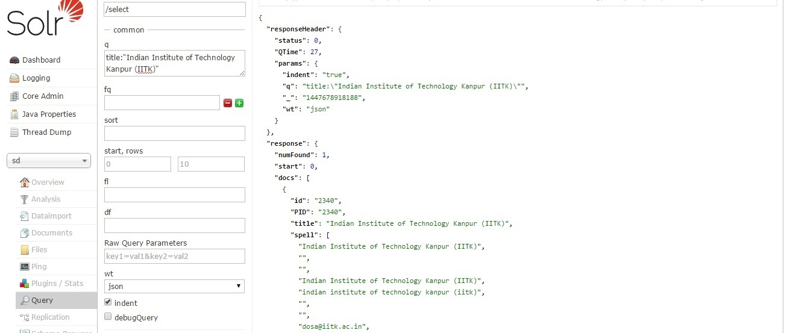This screenshot has width=787, height=333.
Task: Click the "indent": "true" line
Action: click(316, 75)
